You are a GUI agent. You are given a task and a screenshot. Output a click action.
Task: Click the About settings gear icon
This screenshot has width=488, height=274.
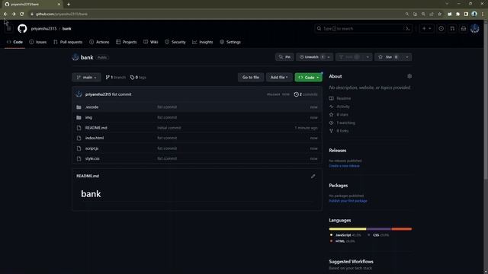pos(409,76)
